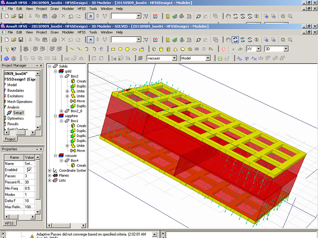This screenshot has height=238, width=318.
Task: Select the Draw line tool
Action: click(x=72, y=49)
